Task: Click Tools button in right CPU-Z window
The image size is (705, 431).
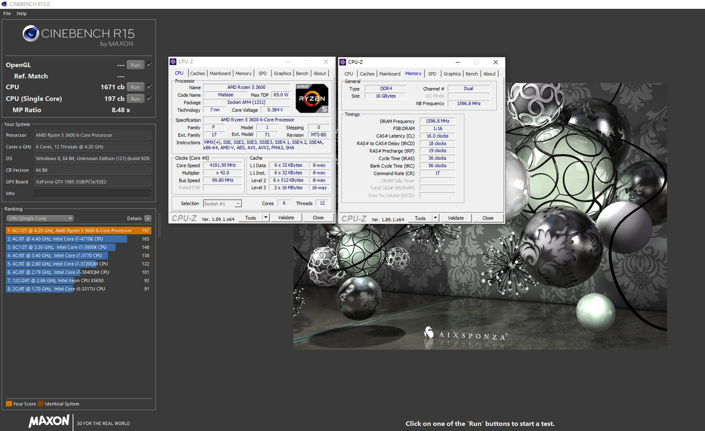Action: pyautogui.click(x=420, y=218)
